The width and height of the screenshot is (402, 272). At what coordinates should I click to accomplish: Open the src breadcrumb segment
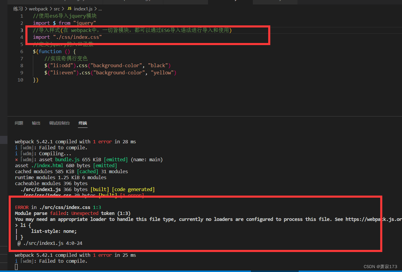click(x=57, y=9)
